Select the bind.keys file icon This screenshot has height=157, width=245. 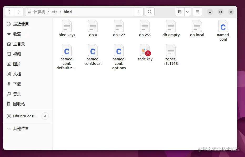[67, 26]
